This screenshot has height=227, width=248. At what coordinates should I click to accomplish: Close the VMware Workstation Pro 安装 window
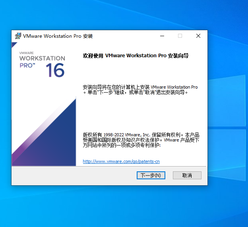point(198,36)
